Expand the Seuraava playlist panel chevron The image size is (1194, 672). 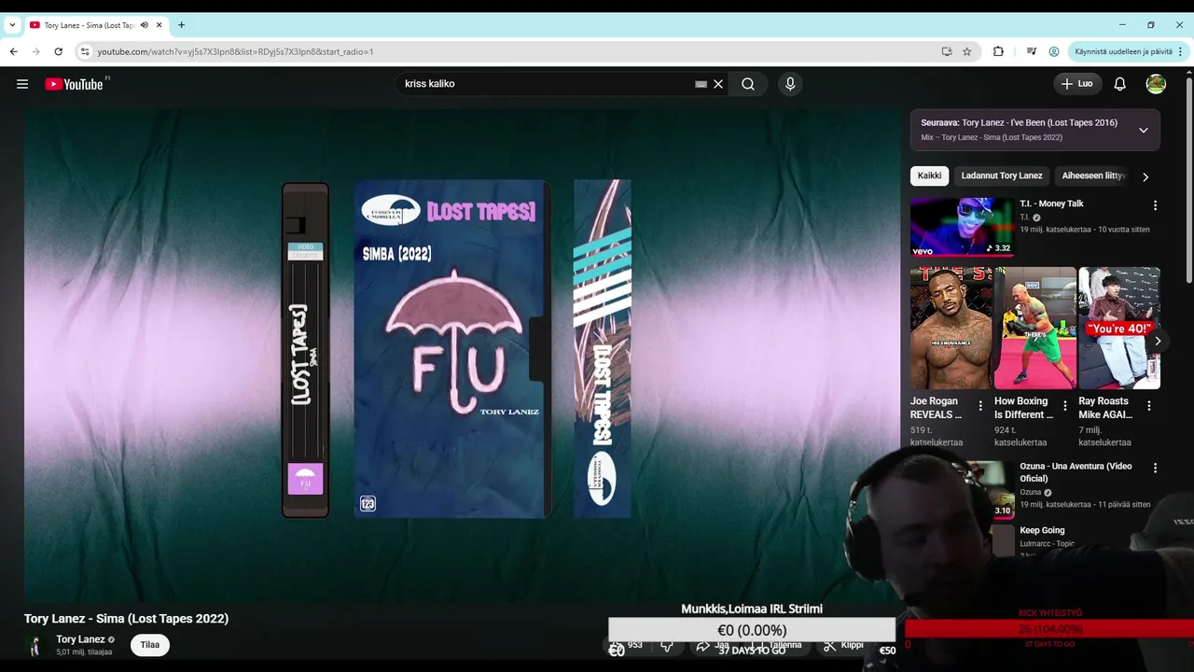pos(1143,130)
